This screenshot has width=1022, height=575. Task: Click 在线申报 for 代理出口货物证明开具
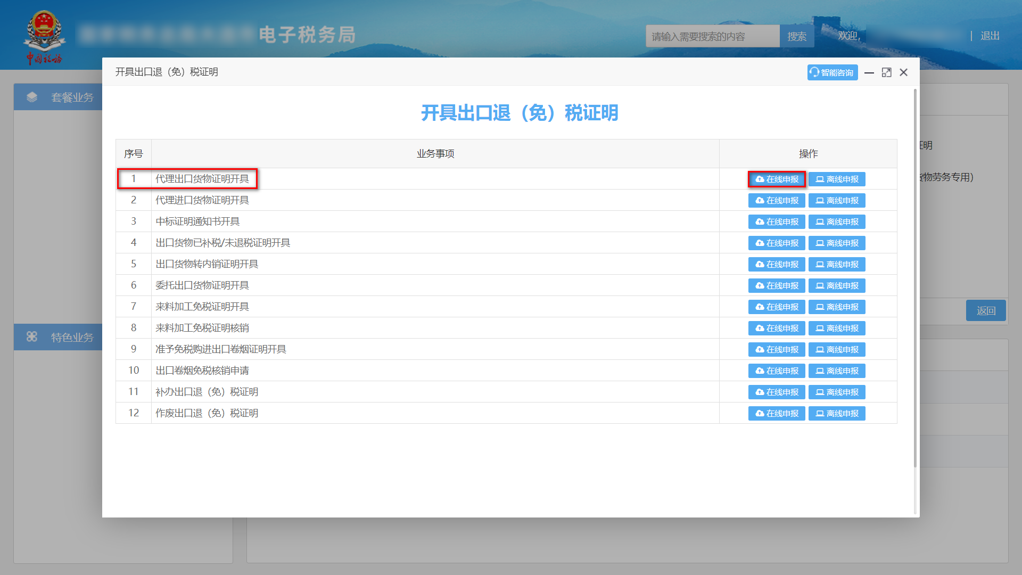coord(777,179)
